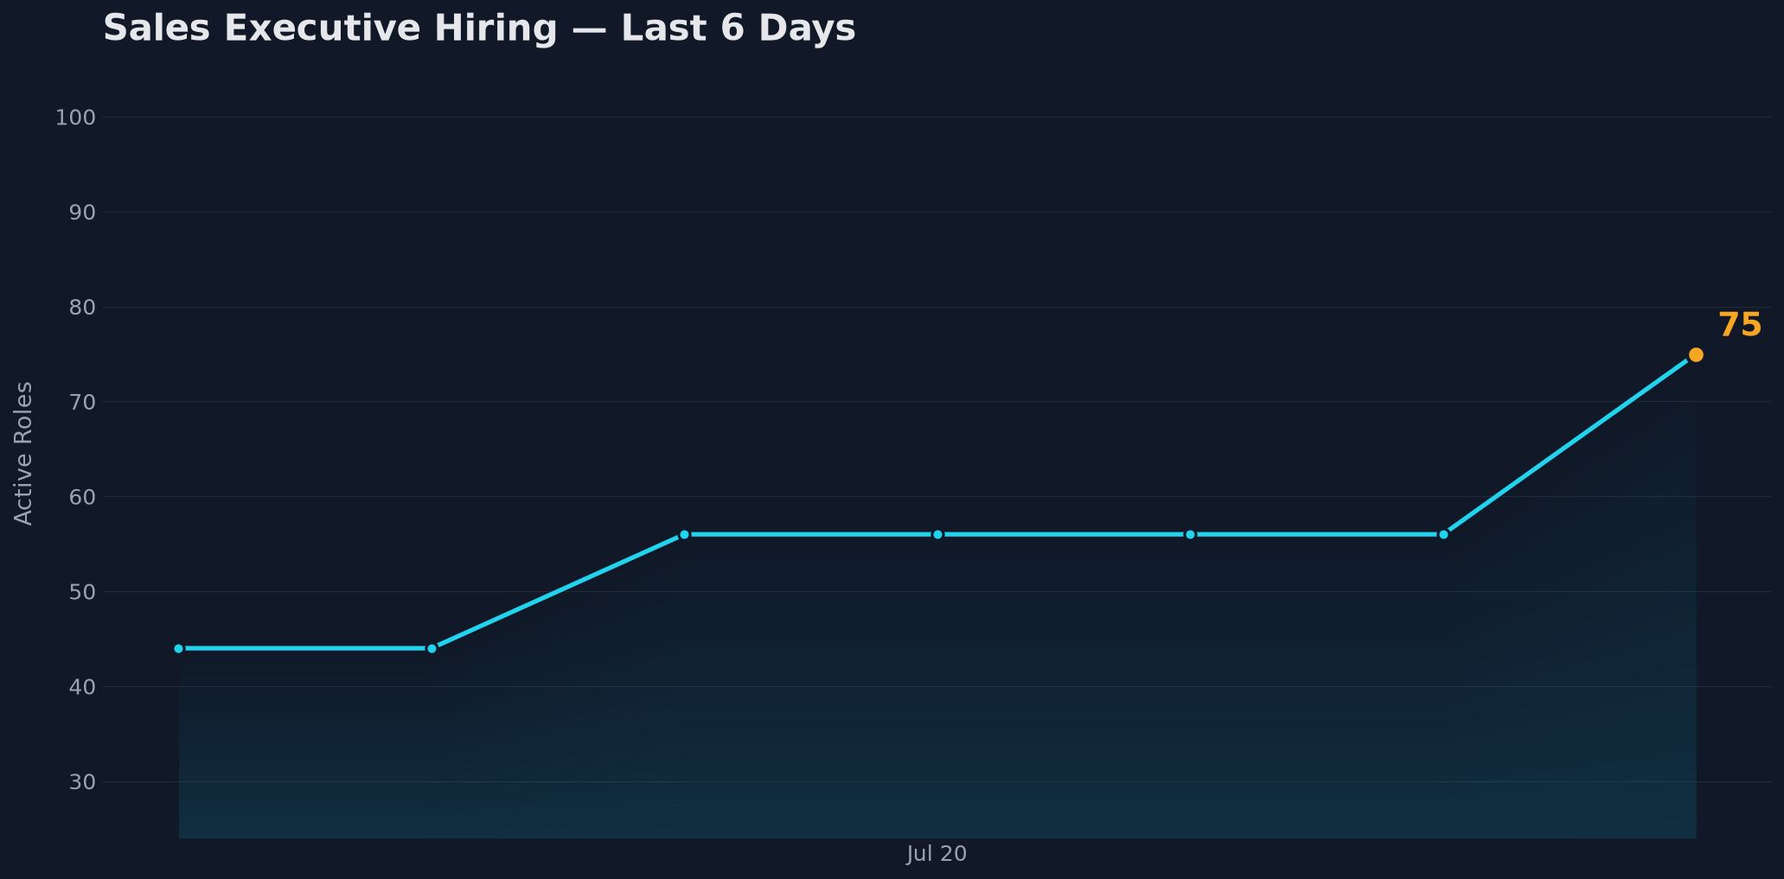The width and height of the screenshot is (1784, 879).
Task: Click the chart title Sales Executive Hiring
Action: [x=479, y=29]
